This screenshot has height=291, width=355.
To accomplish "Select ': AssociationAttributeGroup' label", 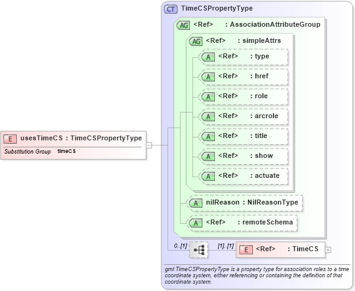I will [273, 24].
